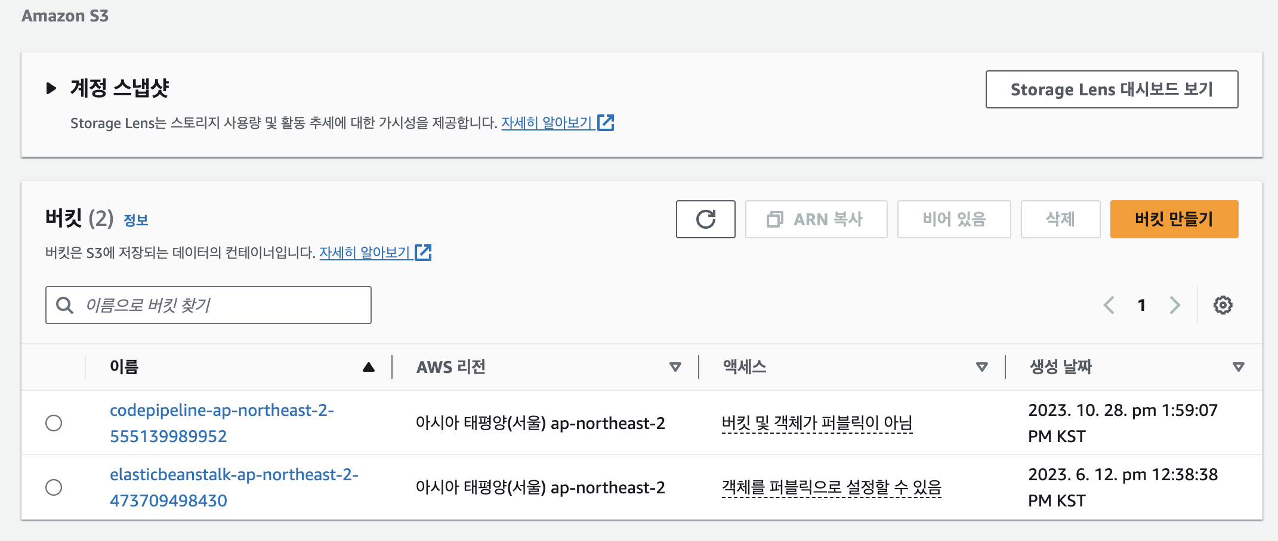Click the 정보 label next to 버킷 (2)
Image resolution: width=1278 pixels, height=541 pixels.
(x=136, y=220)
